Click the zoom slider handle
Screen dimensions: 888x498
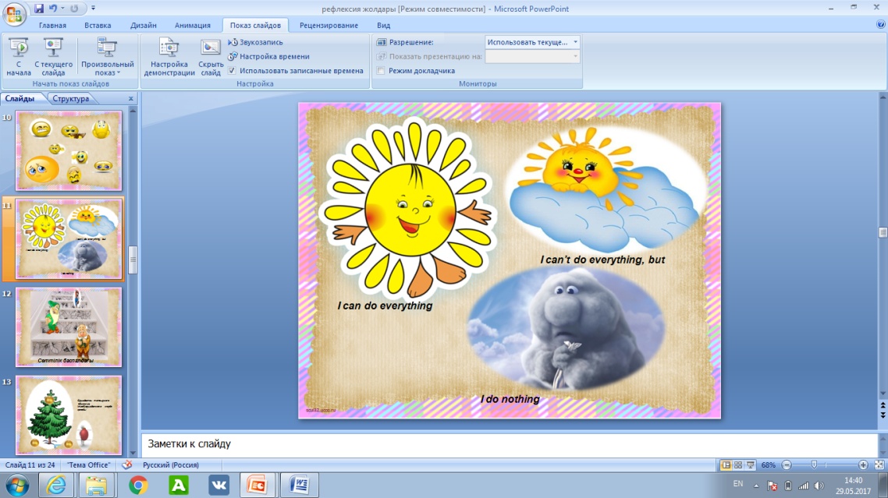(814, 464)
